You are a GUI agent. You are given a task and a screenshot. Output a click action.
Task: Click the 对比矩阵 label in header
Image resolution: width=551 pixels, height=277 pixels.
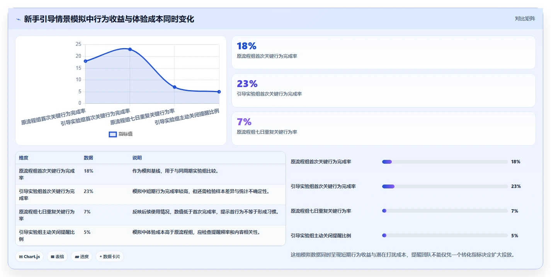tap(525, 18)
